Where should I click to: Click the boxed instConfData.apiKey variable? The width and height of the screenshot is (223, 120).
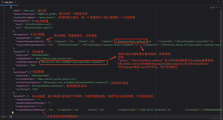(131, 41)
